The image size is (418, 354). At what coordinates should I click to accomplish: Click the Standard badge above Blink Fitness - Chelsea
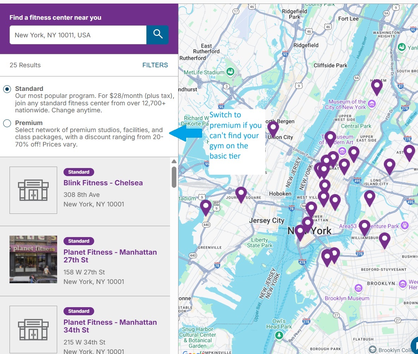click(79, 172)
